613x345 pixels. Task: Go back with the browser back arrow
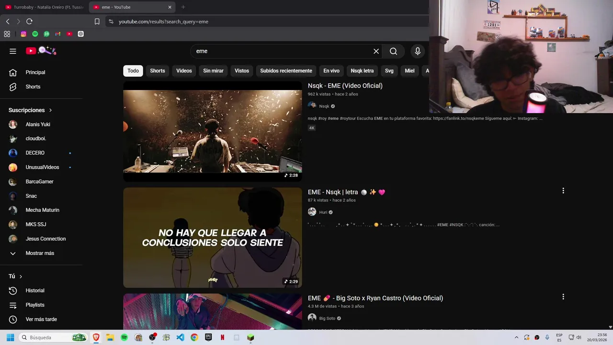8,22
